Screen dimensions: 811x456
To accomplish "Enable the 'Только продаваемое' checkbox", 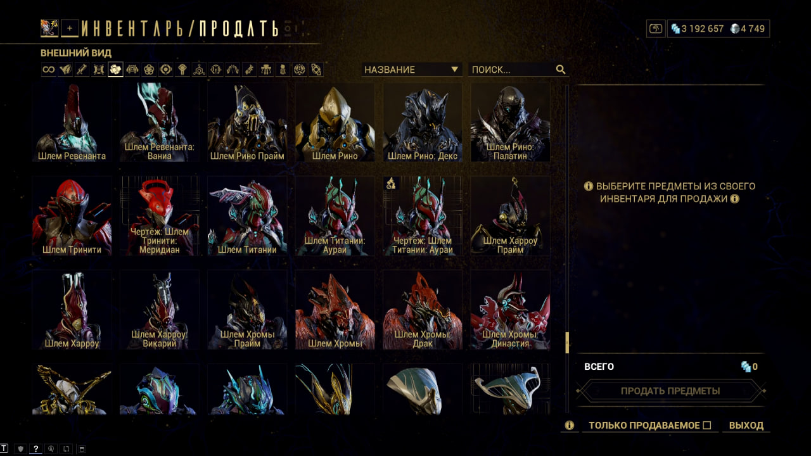I will tap(707, 426).
